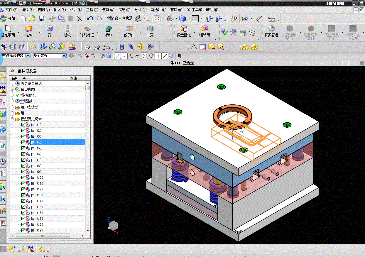Screen dimensions: 365x257
Task: Toggle checkbox for 体 (7)
Action: click(x=23, y=160)
